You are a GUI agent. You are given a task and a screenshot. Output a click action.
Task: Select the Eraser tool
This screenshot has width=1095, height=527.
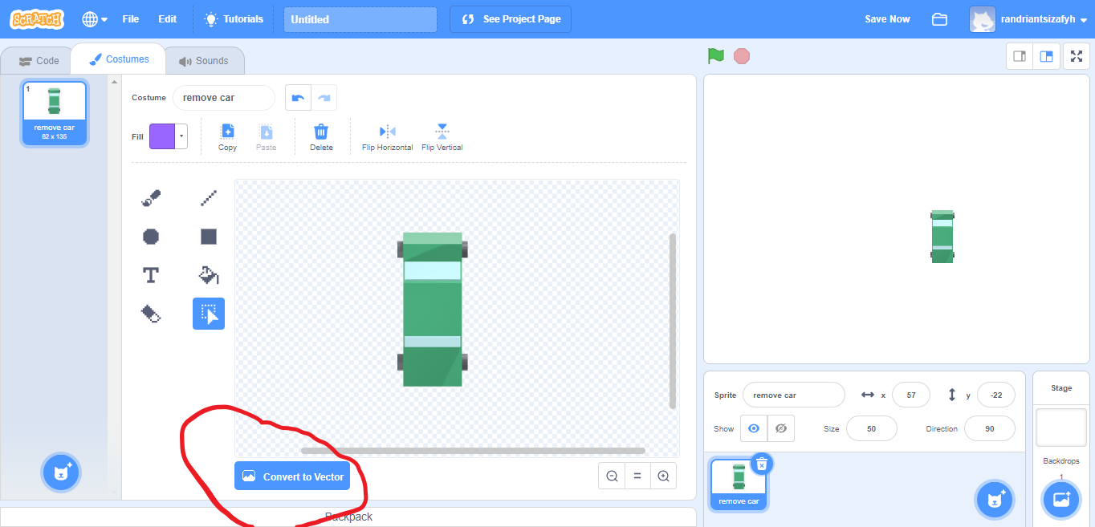pyautogui.click(x=151, y=314)
